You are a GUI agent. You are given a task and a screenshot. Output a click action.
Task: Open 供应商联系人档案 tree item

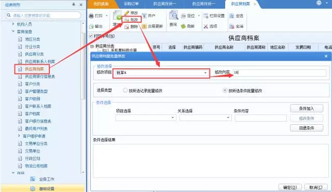(40, 62)
